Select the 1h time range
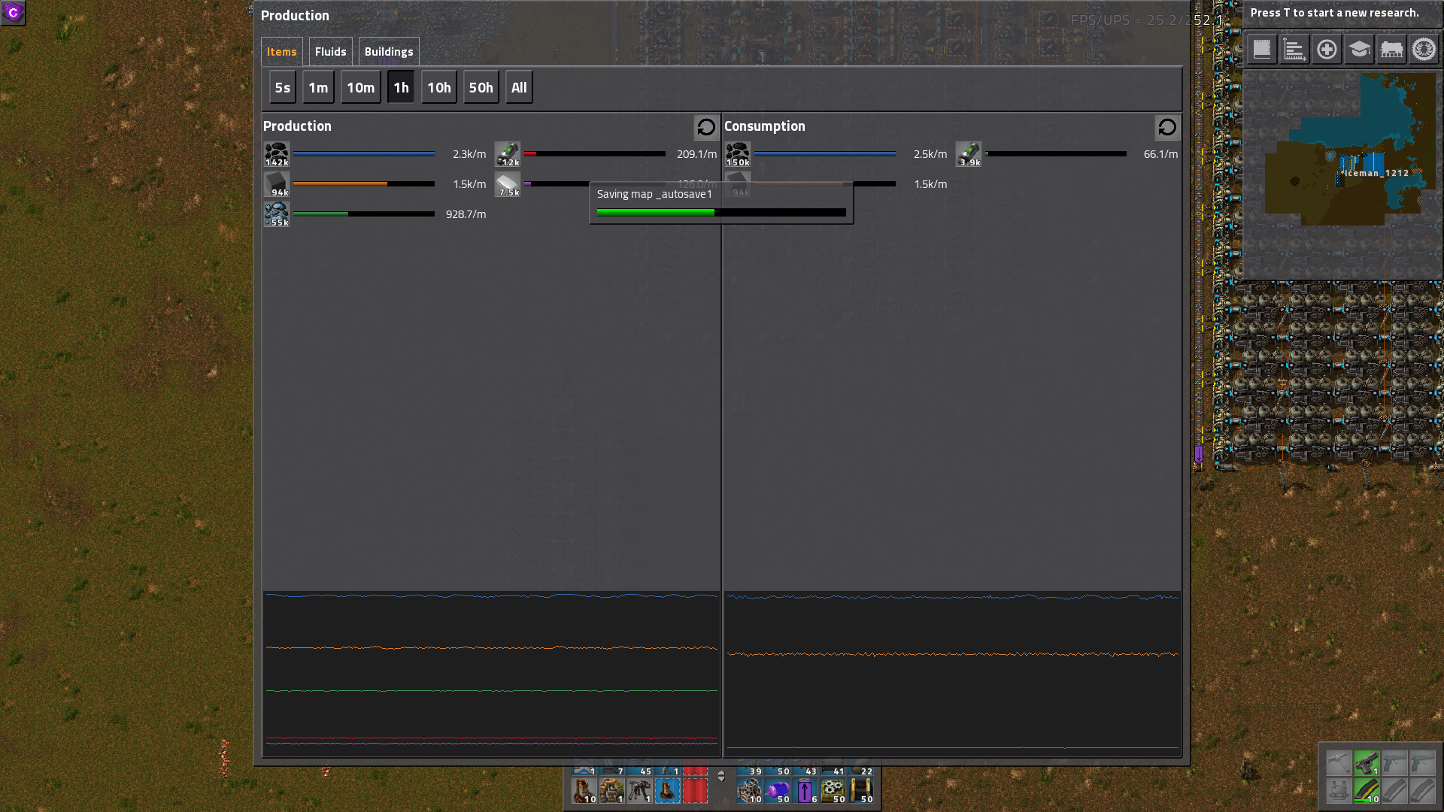 pos(401,87)
